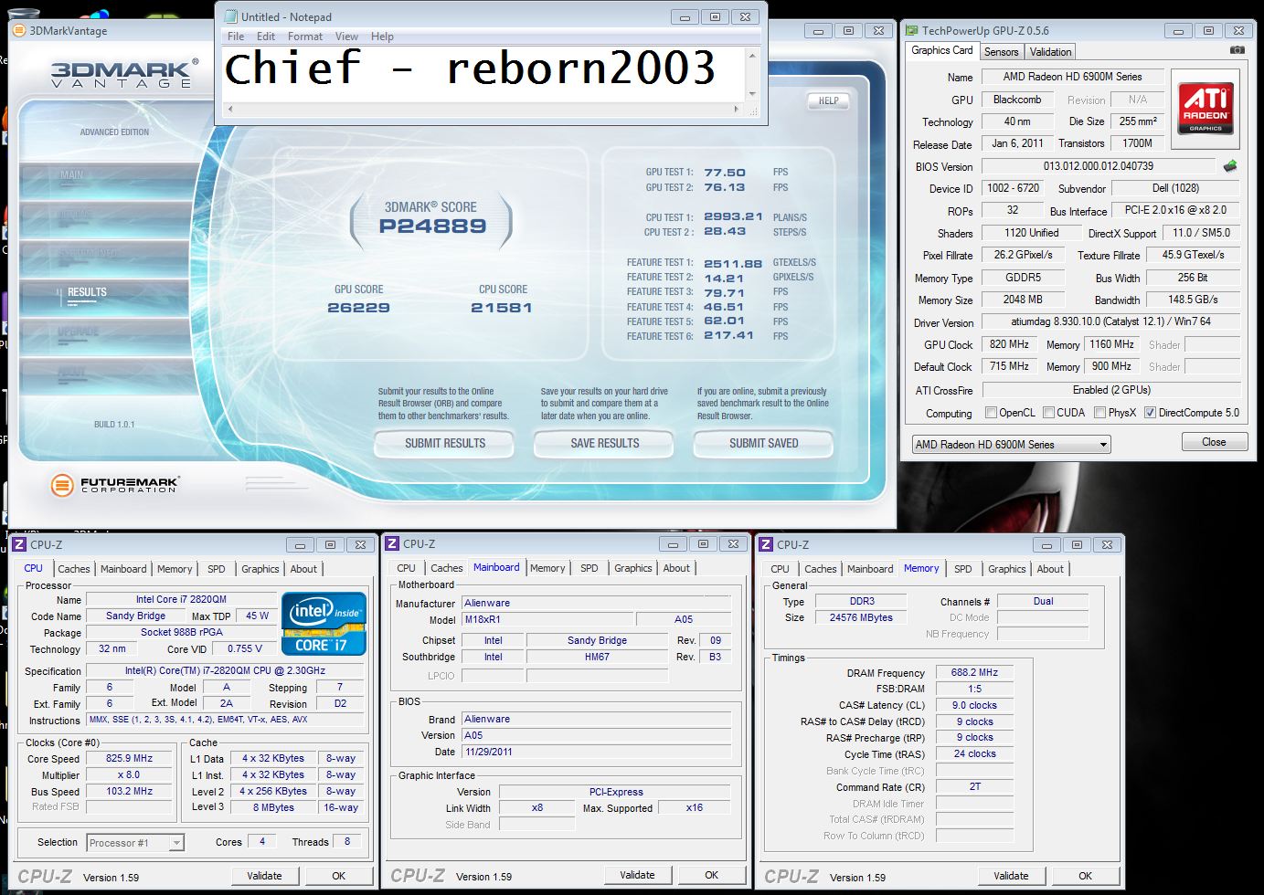Click the 3DMarkVantage title bar icon
Screen dimensions: 1264x895
[19, 30]
